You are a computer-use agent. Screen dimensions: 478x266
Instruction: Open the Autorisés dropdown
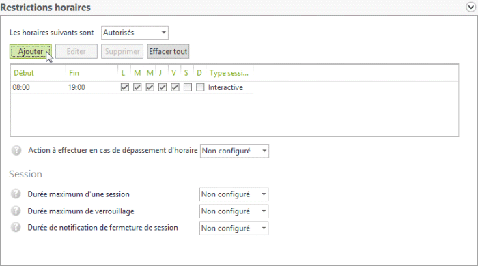135,33
